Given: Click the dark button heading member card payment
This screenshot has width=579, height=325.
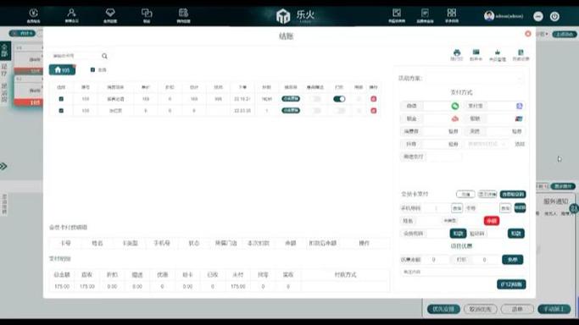Looking at the screenshot, I should coord(513,194).
